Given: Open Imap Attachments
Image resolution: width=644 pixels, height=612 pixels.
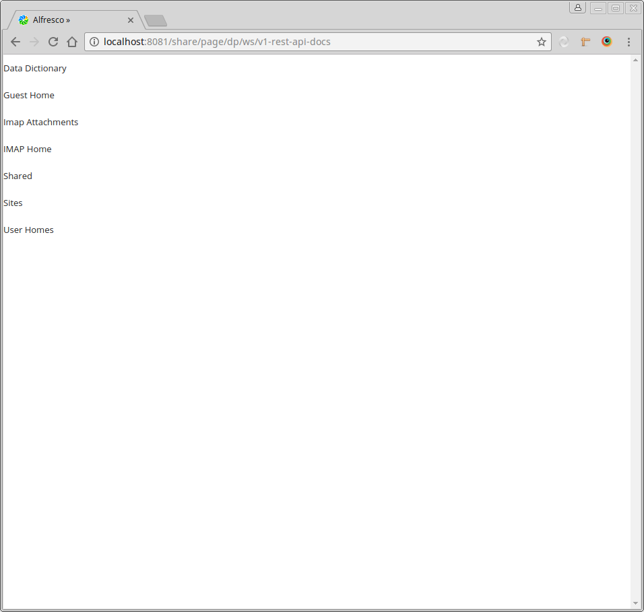Looking at the screenshot, I should pyautogui.click(x=41, y=123).
